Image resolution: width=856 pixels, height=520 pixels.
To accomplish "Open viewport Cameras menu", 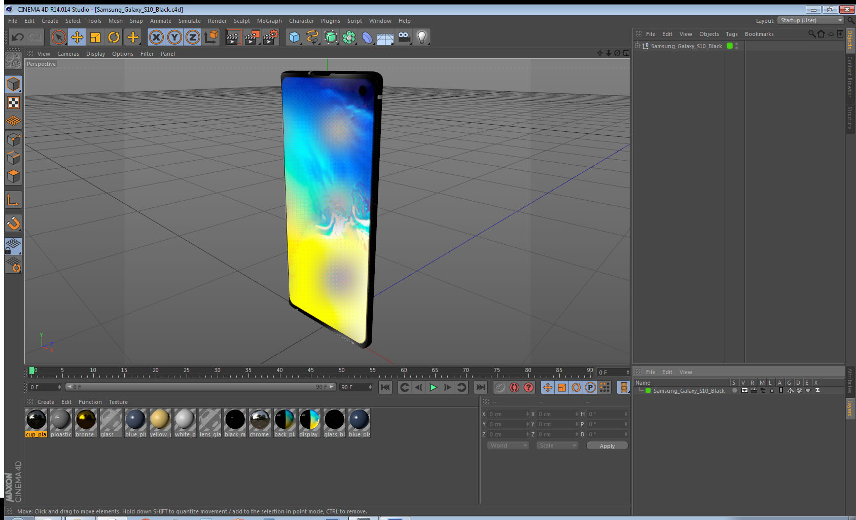I will point(68,54).
